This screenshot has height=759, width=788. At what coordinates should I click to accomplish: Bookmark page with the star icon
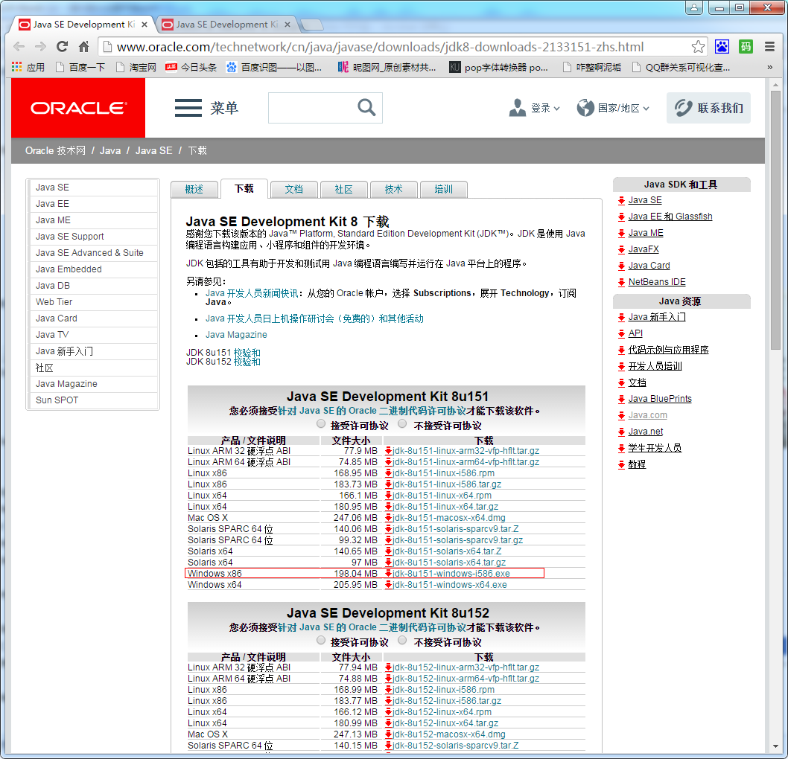coord(698,47)
